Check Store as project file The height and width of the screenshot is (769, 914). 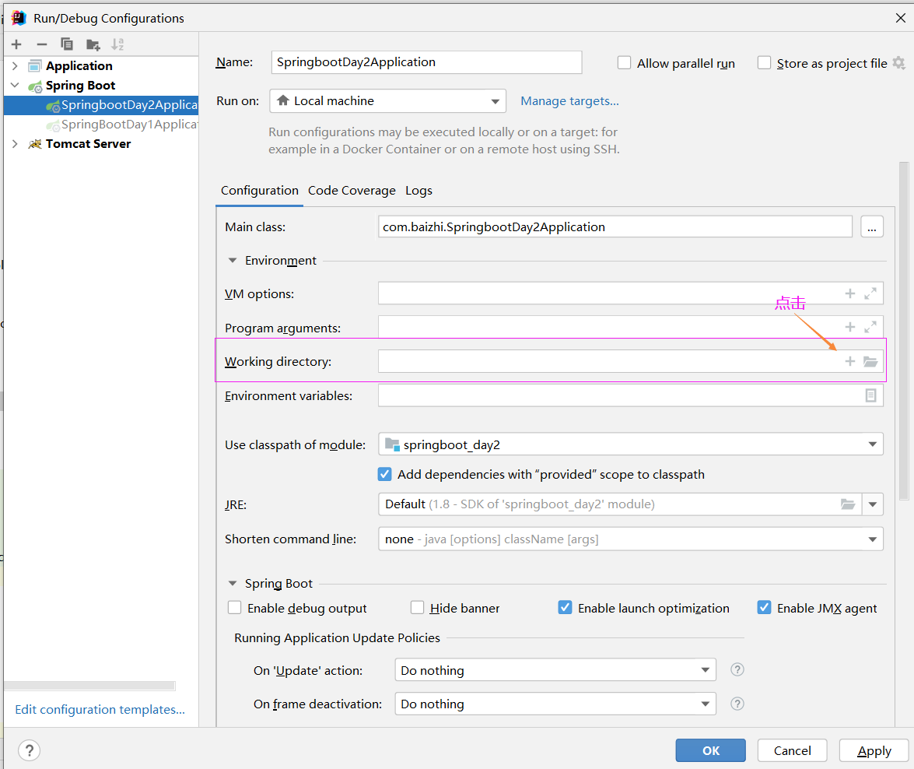[x=764, y=62]
